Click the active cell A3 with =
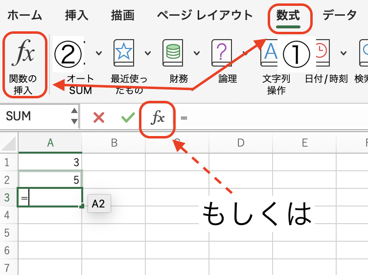This screenshot has height=275, width=368. 50,197
